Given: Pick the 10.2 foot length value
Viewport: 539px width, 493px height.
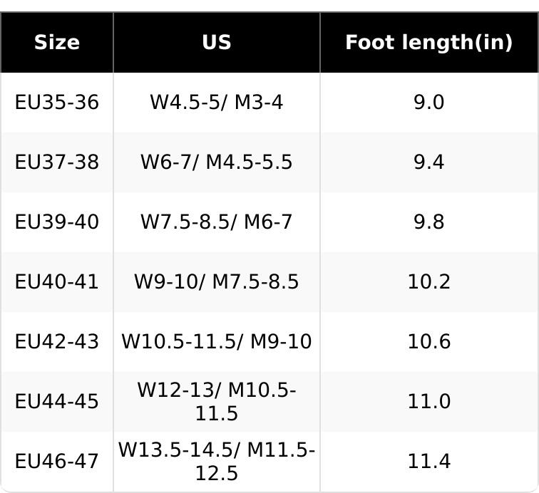Looking at the screenshot, I should (x=428, y=282).
